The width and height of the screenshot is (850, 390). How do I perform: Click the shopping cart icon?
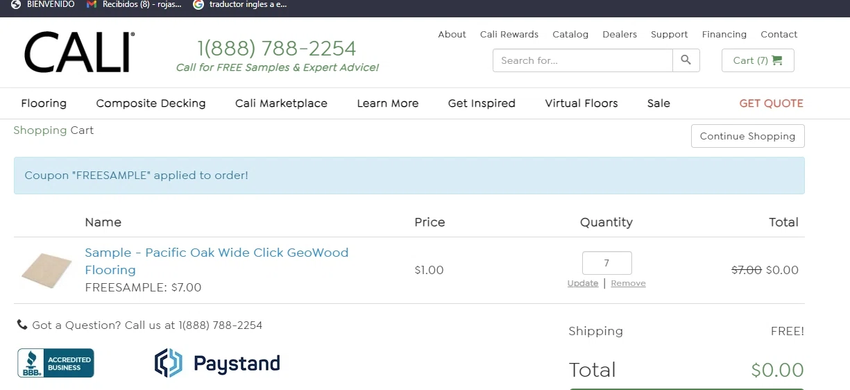(x=777, y=60)
